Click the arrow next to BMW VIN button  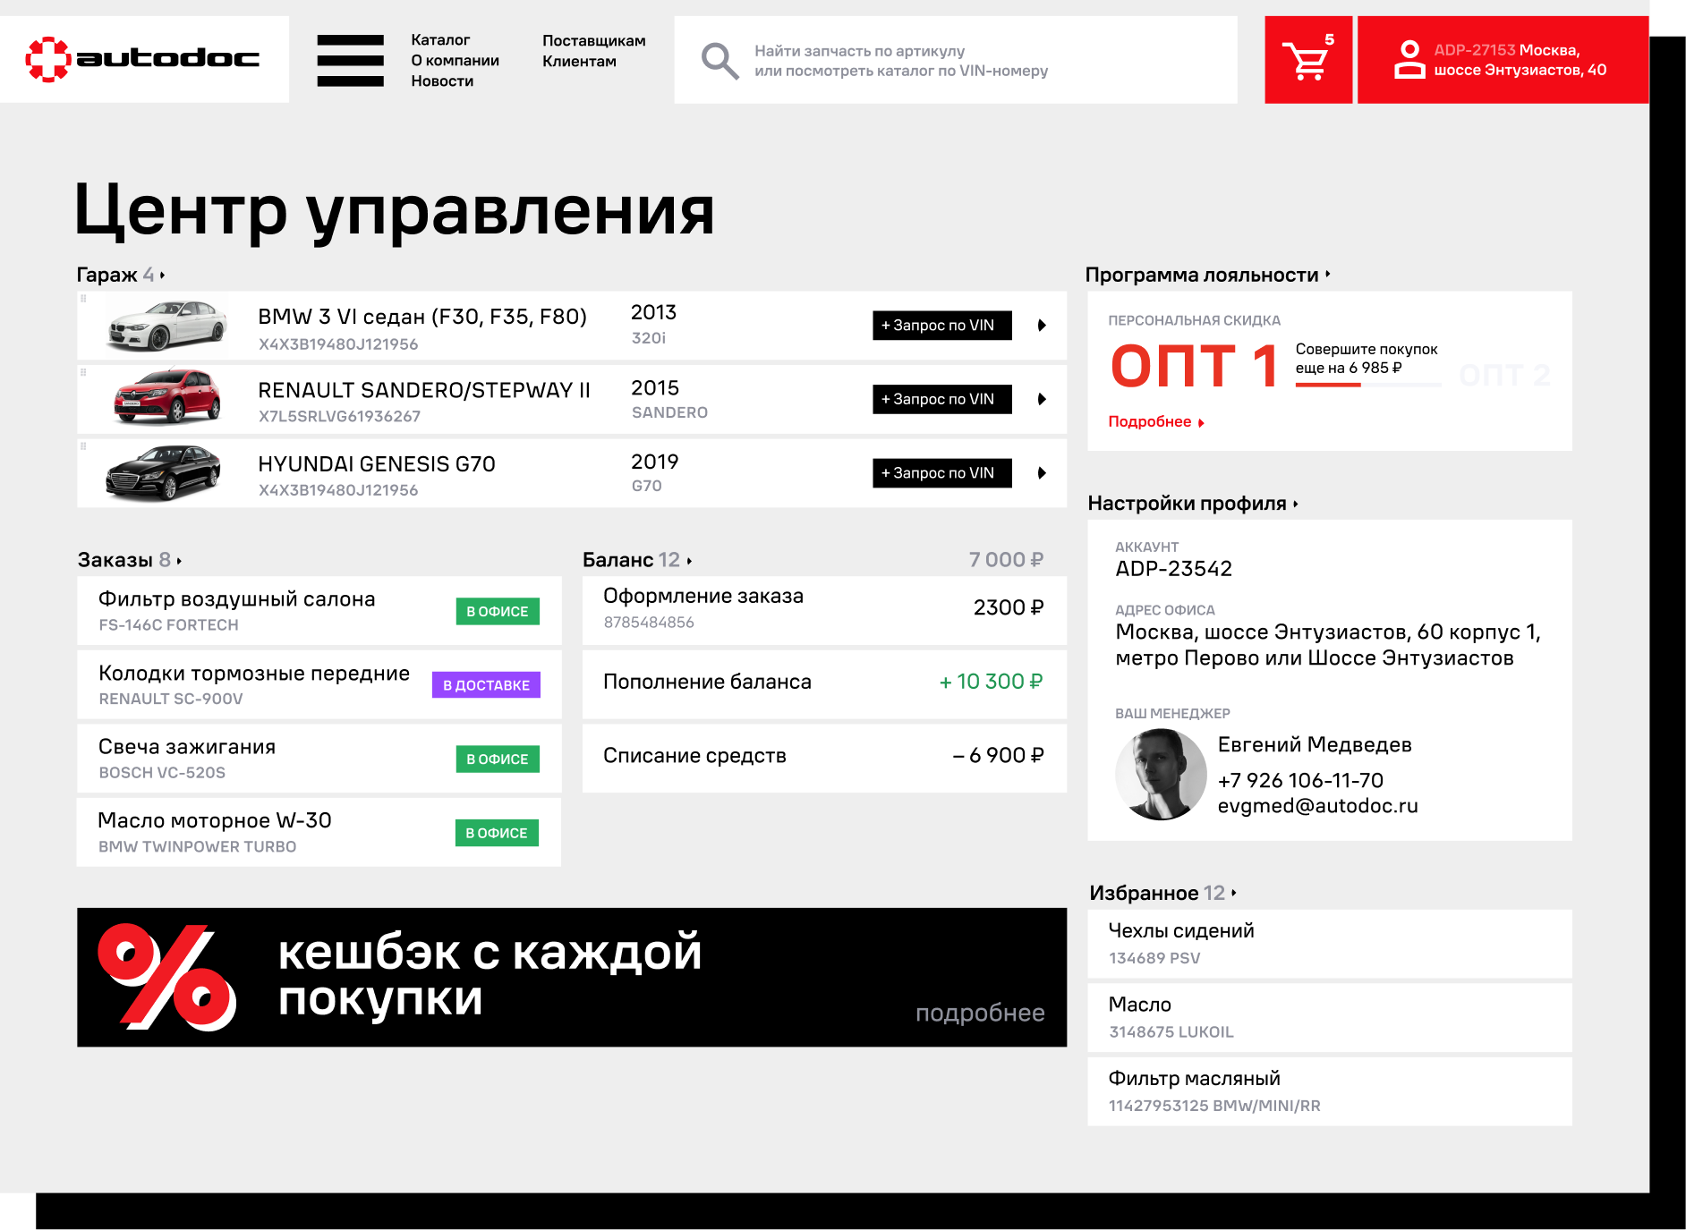tap(1041, 326)
